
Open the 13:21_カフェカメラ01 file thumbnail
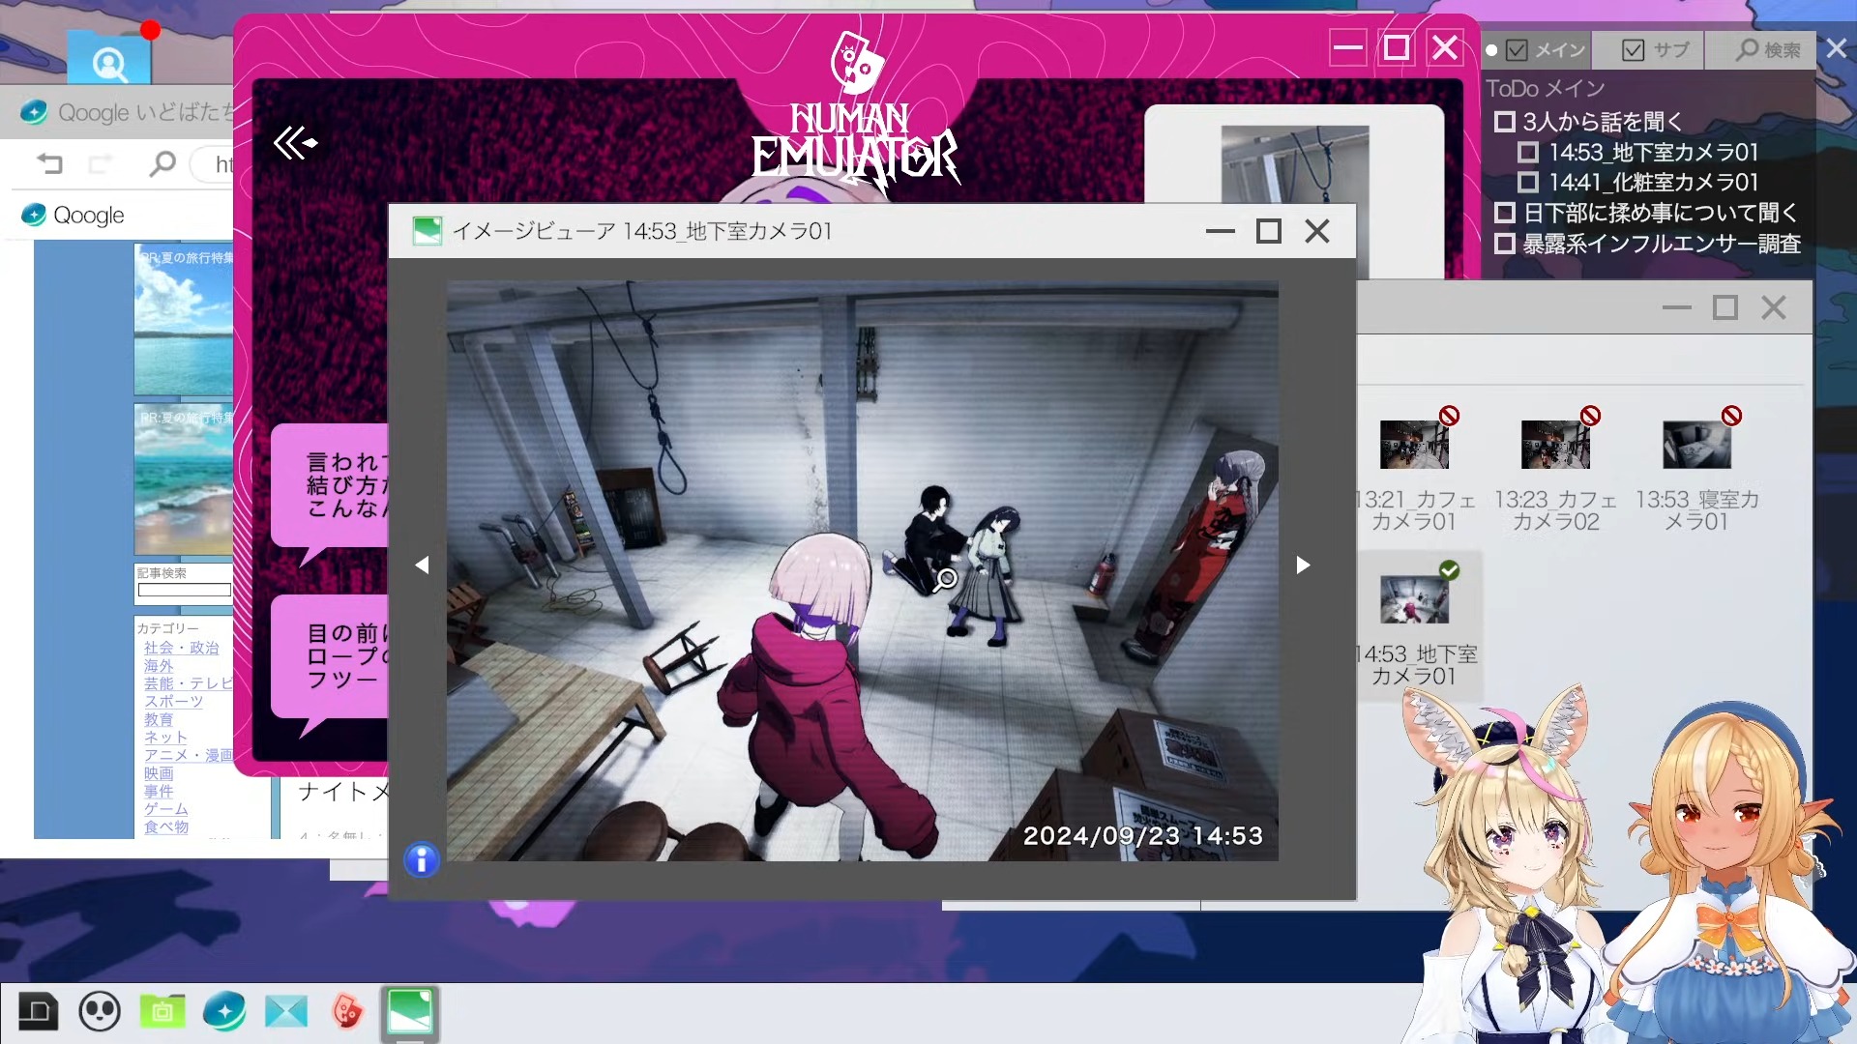point(1415,445)
